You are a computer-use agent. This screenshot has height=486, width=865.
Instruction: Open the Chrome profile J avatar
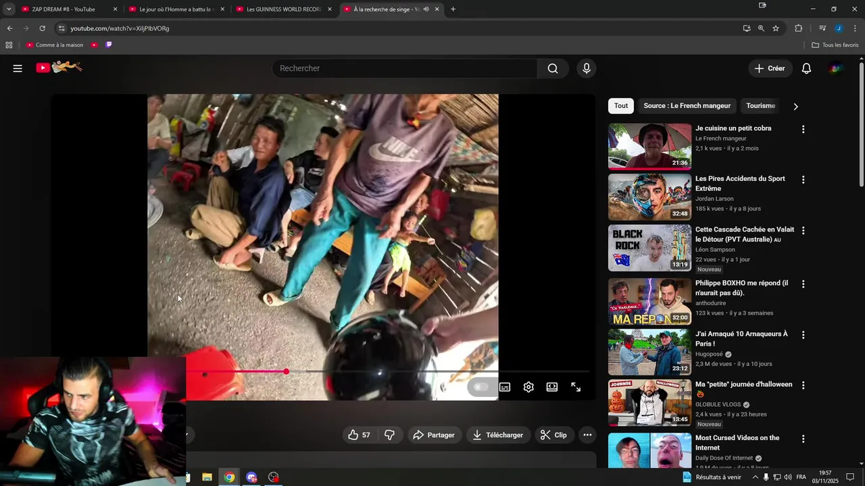point(839,28)
